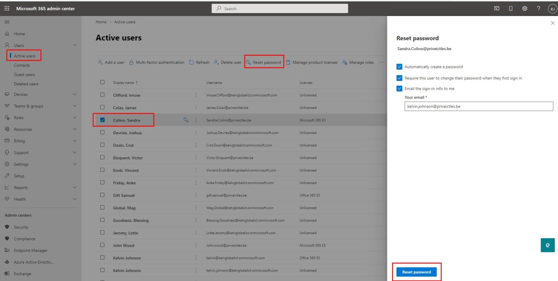The width and height of the screenshot is (558, 281).
Task: Open the app launcher waffle icon
Action: pos(7,9)
